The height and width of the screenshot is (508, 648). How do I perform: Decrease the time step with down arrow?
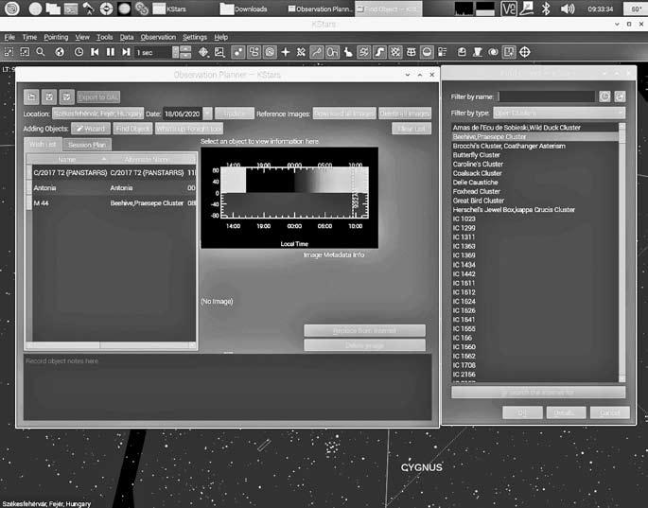click(x=186, y=56)
